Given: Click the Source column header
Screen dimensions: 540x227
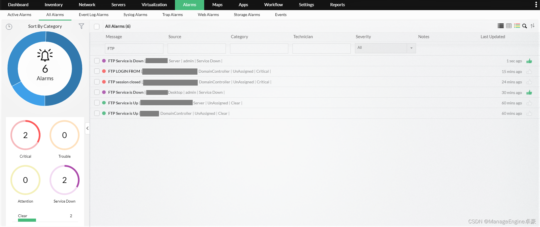Looking at the screenshot, I should pos(175,37).
